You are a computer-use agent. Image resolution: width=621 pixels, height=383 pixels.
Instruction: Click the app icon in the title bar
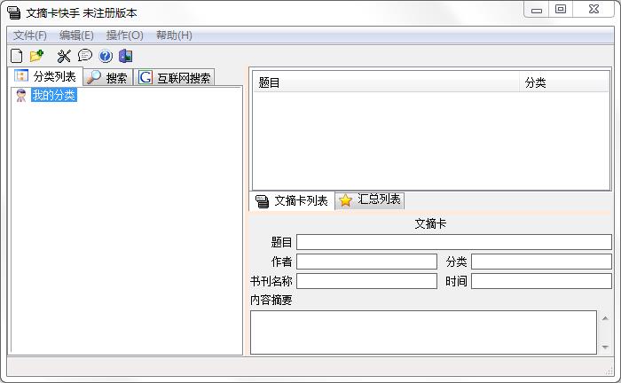click(14, 12)
